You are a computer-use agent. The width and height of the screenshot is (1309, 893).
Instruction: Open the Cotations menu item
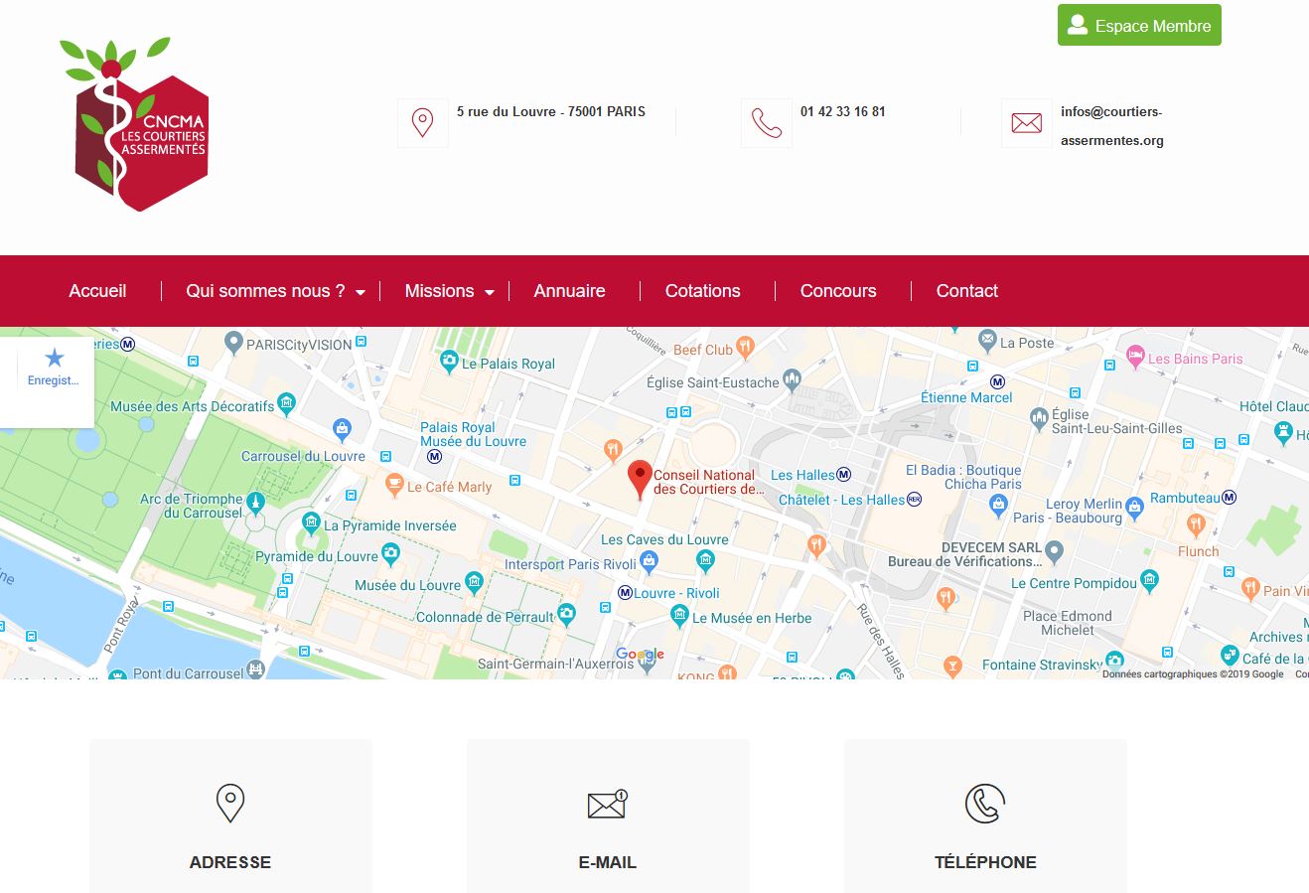pos(702,291)
